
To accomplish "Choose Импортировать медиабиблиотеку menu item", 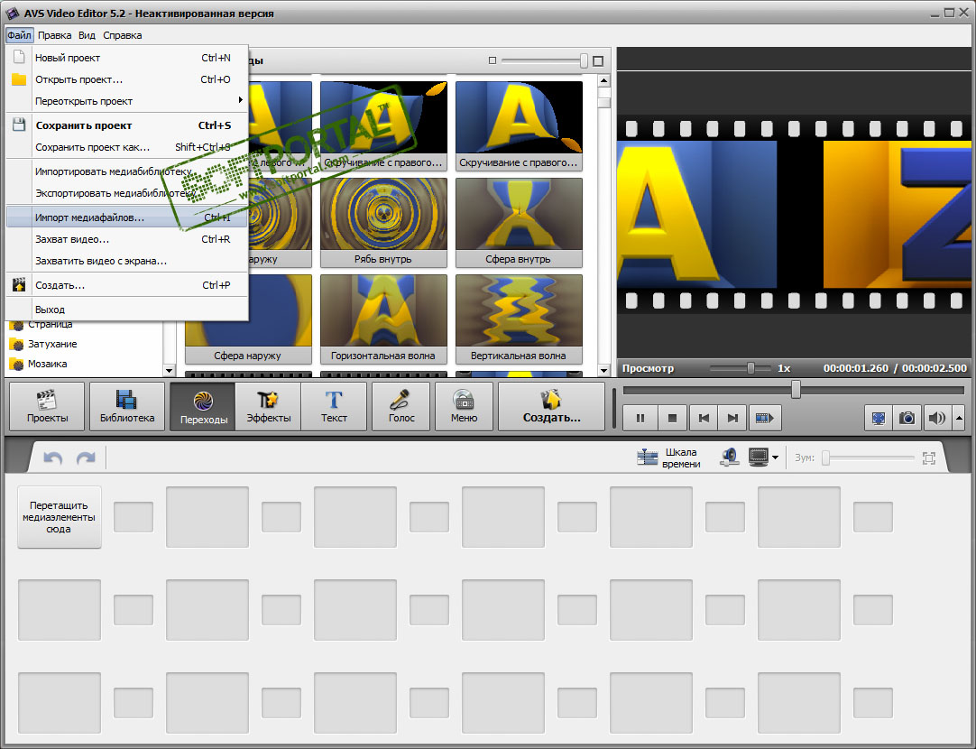I will pos(127,171).
